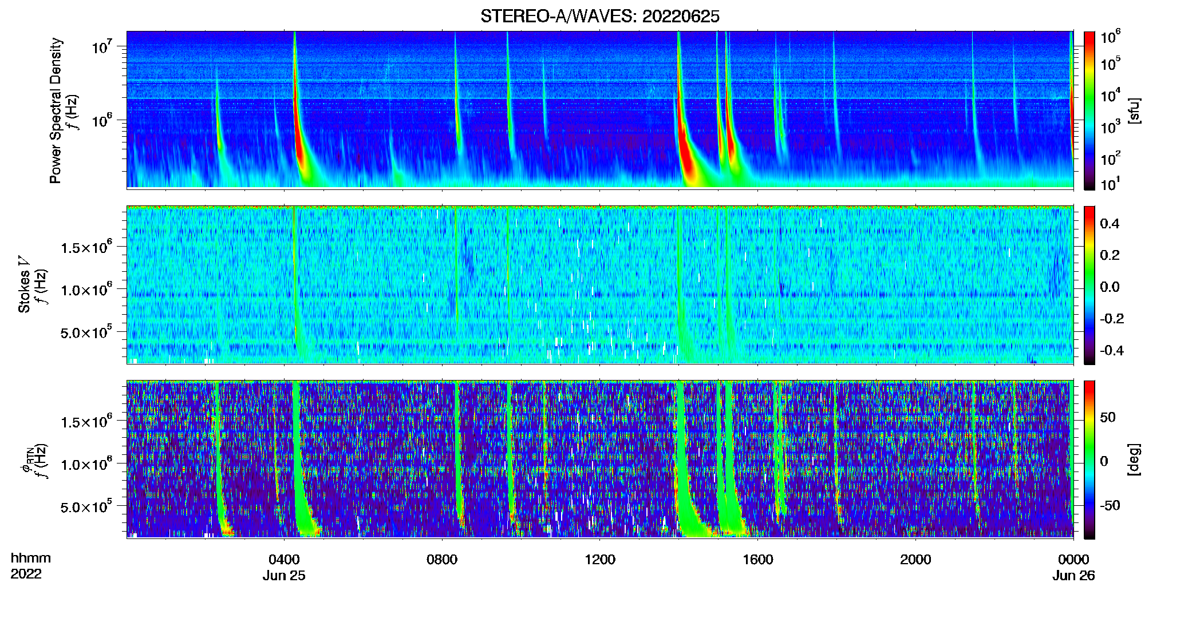The height and width of the screenshot is (618, 1200).
Task: Click 10^4 on the sfu color bar scale
Action: [x=1111, y=95]
